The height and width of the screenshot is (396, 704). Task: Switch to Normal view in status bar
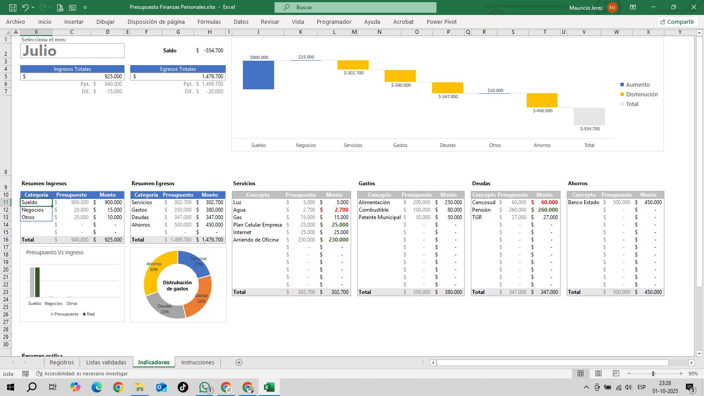pos(580,374)
